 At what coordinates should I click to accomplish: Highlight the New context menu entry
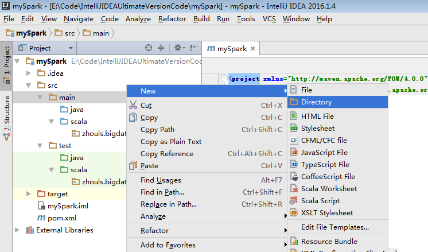click(x=207, y=91)
